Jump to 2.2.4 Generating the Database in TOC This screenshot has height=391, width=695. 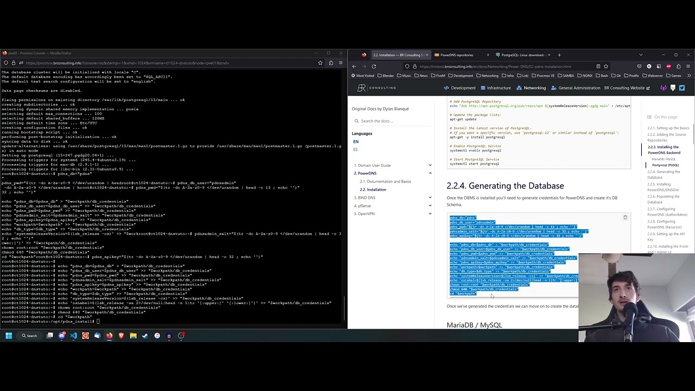664,174
